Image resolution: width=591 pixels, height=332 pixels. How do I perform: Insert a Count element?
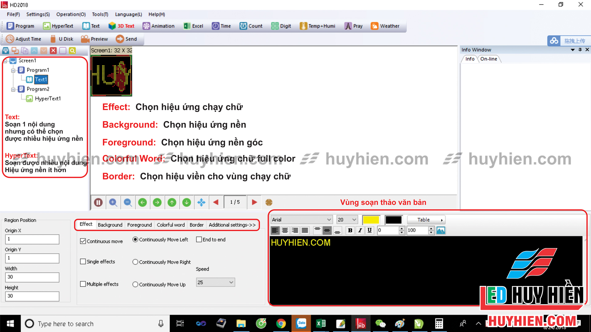251,26
